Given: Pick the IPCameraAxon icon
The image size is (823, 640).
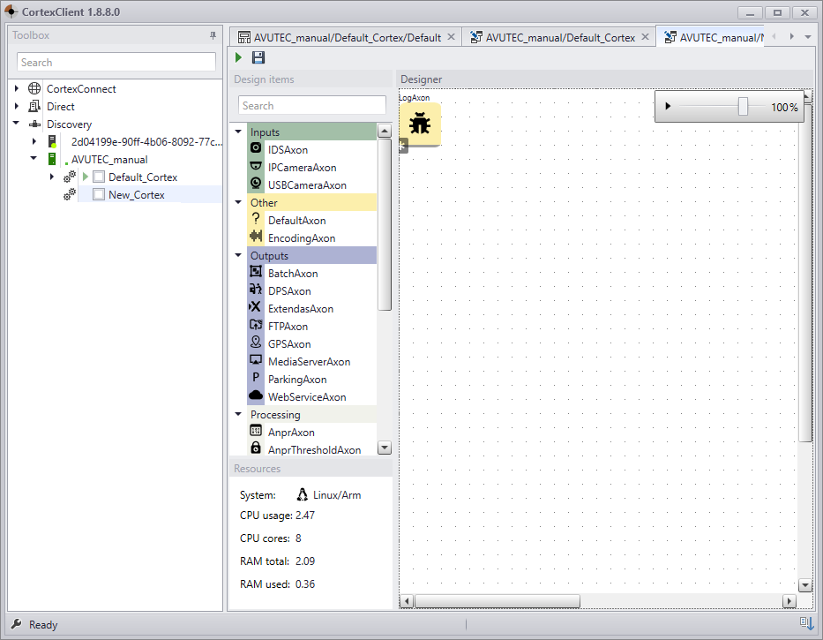Looking at the screenshot, I should pyautogui.click(x=256, y=166).
